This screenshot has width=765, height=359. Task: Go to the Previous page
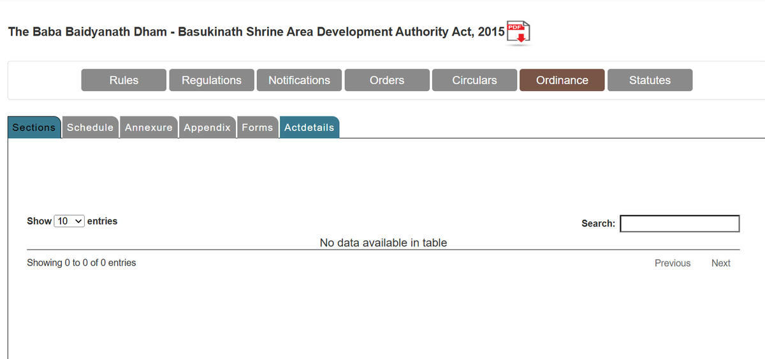[673, 263]
